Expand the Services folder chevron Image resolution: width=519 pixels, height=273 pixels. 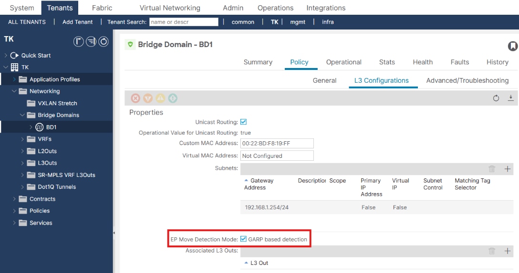point(14,223)
